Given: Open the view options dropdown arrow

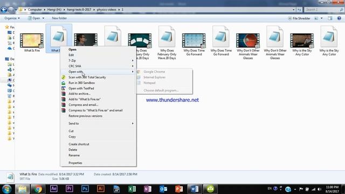Looking at the screenshot, I should pos(322,18).
